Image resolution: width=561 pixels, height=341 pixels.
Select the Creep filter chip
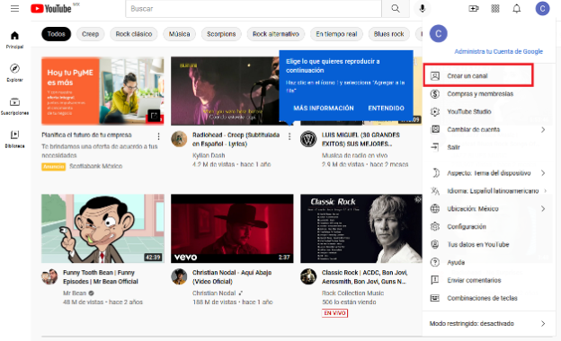pos(90,34)
